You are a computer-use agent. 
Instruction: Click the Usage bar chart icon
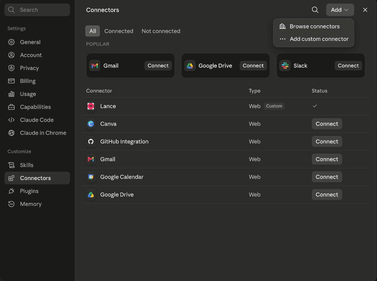click(x=11, y=94)
